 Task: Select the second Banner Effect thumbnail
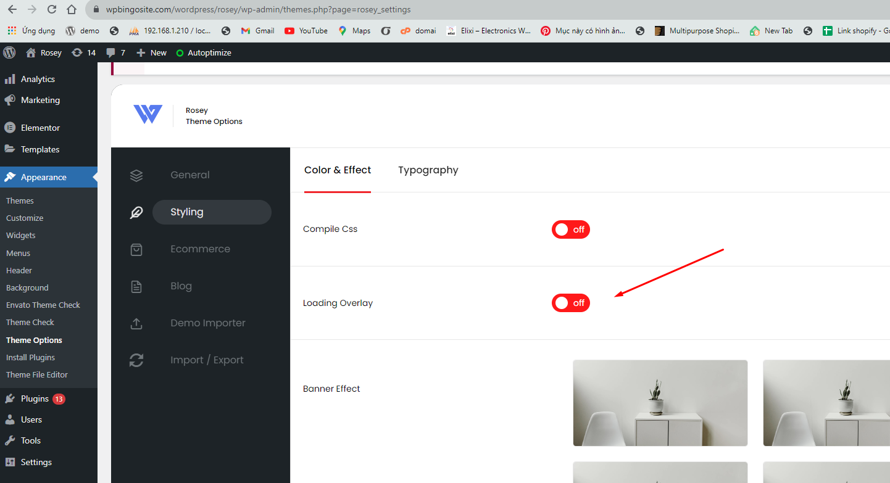826,403
